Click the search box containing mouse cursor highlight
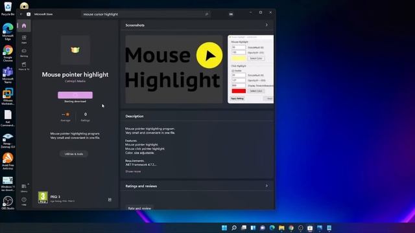 145,14
